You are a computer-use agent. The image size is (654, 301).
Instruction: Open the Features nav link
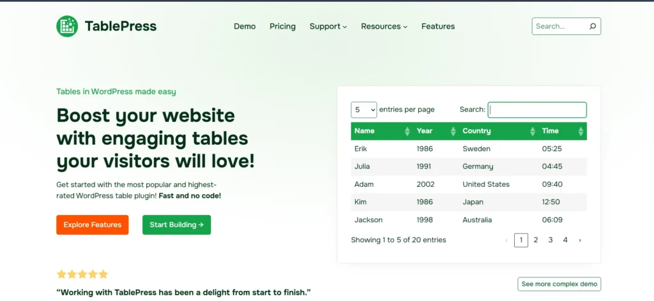(438, 26)
